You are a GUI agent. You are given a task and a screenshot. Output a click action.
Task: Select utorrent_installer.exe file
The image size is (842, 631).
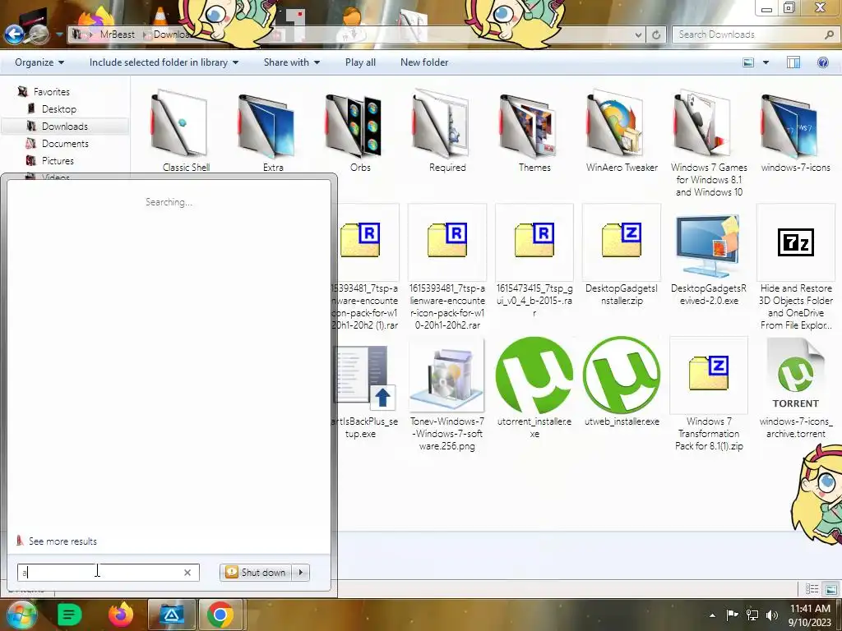534,389
